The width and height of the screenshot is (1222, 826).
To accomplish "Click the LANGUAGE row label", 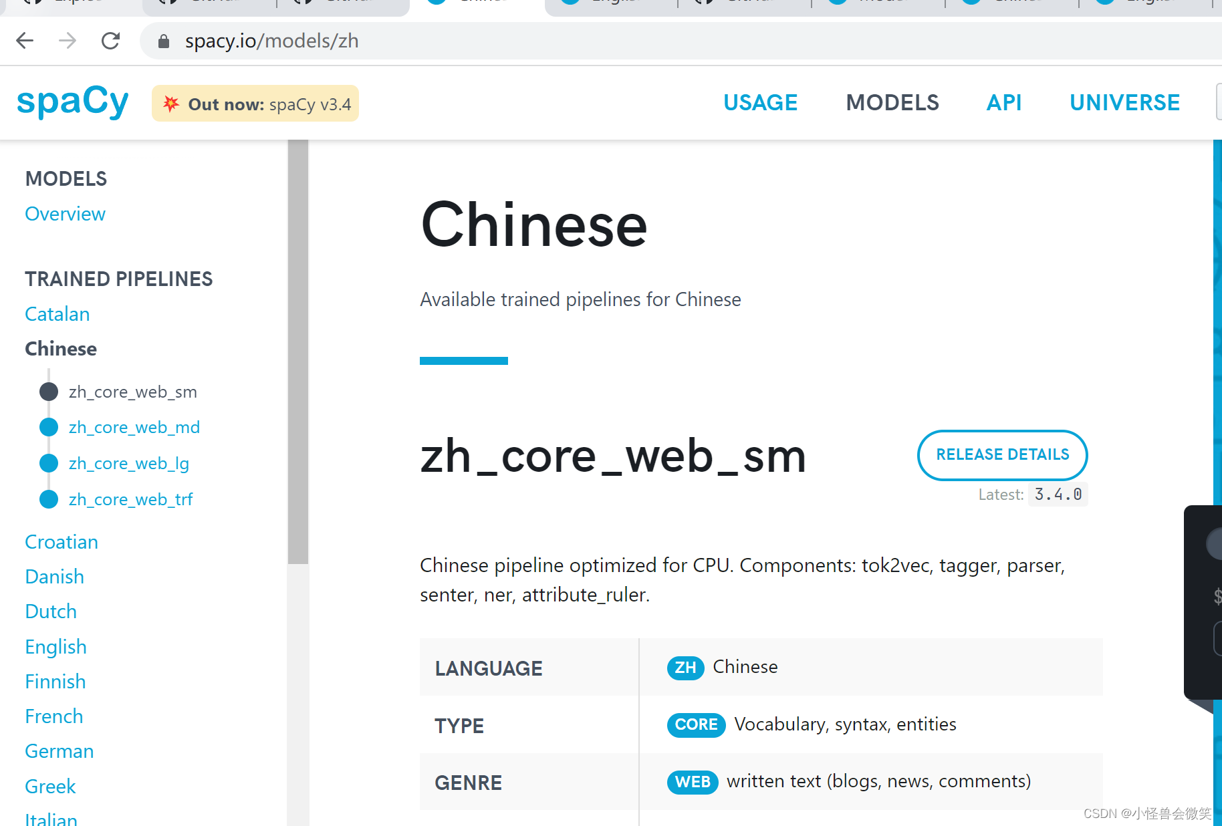I will click(489, 668).
